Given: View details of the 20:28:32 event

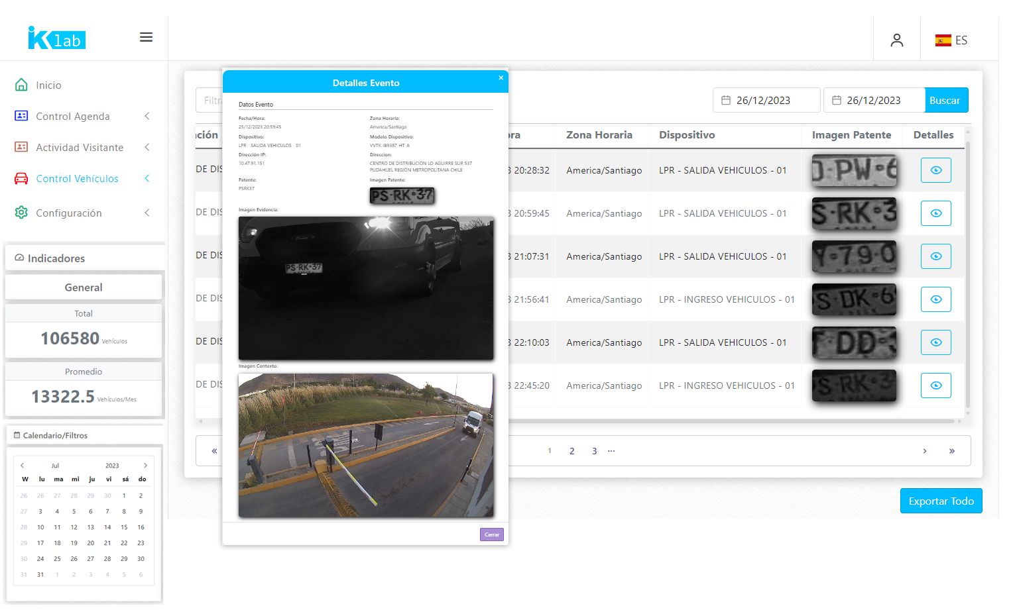Looking at the screenshot, I should tap(935, 170).
